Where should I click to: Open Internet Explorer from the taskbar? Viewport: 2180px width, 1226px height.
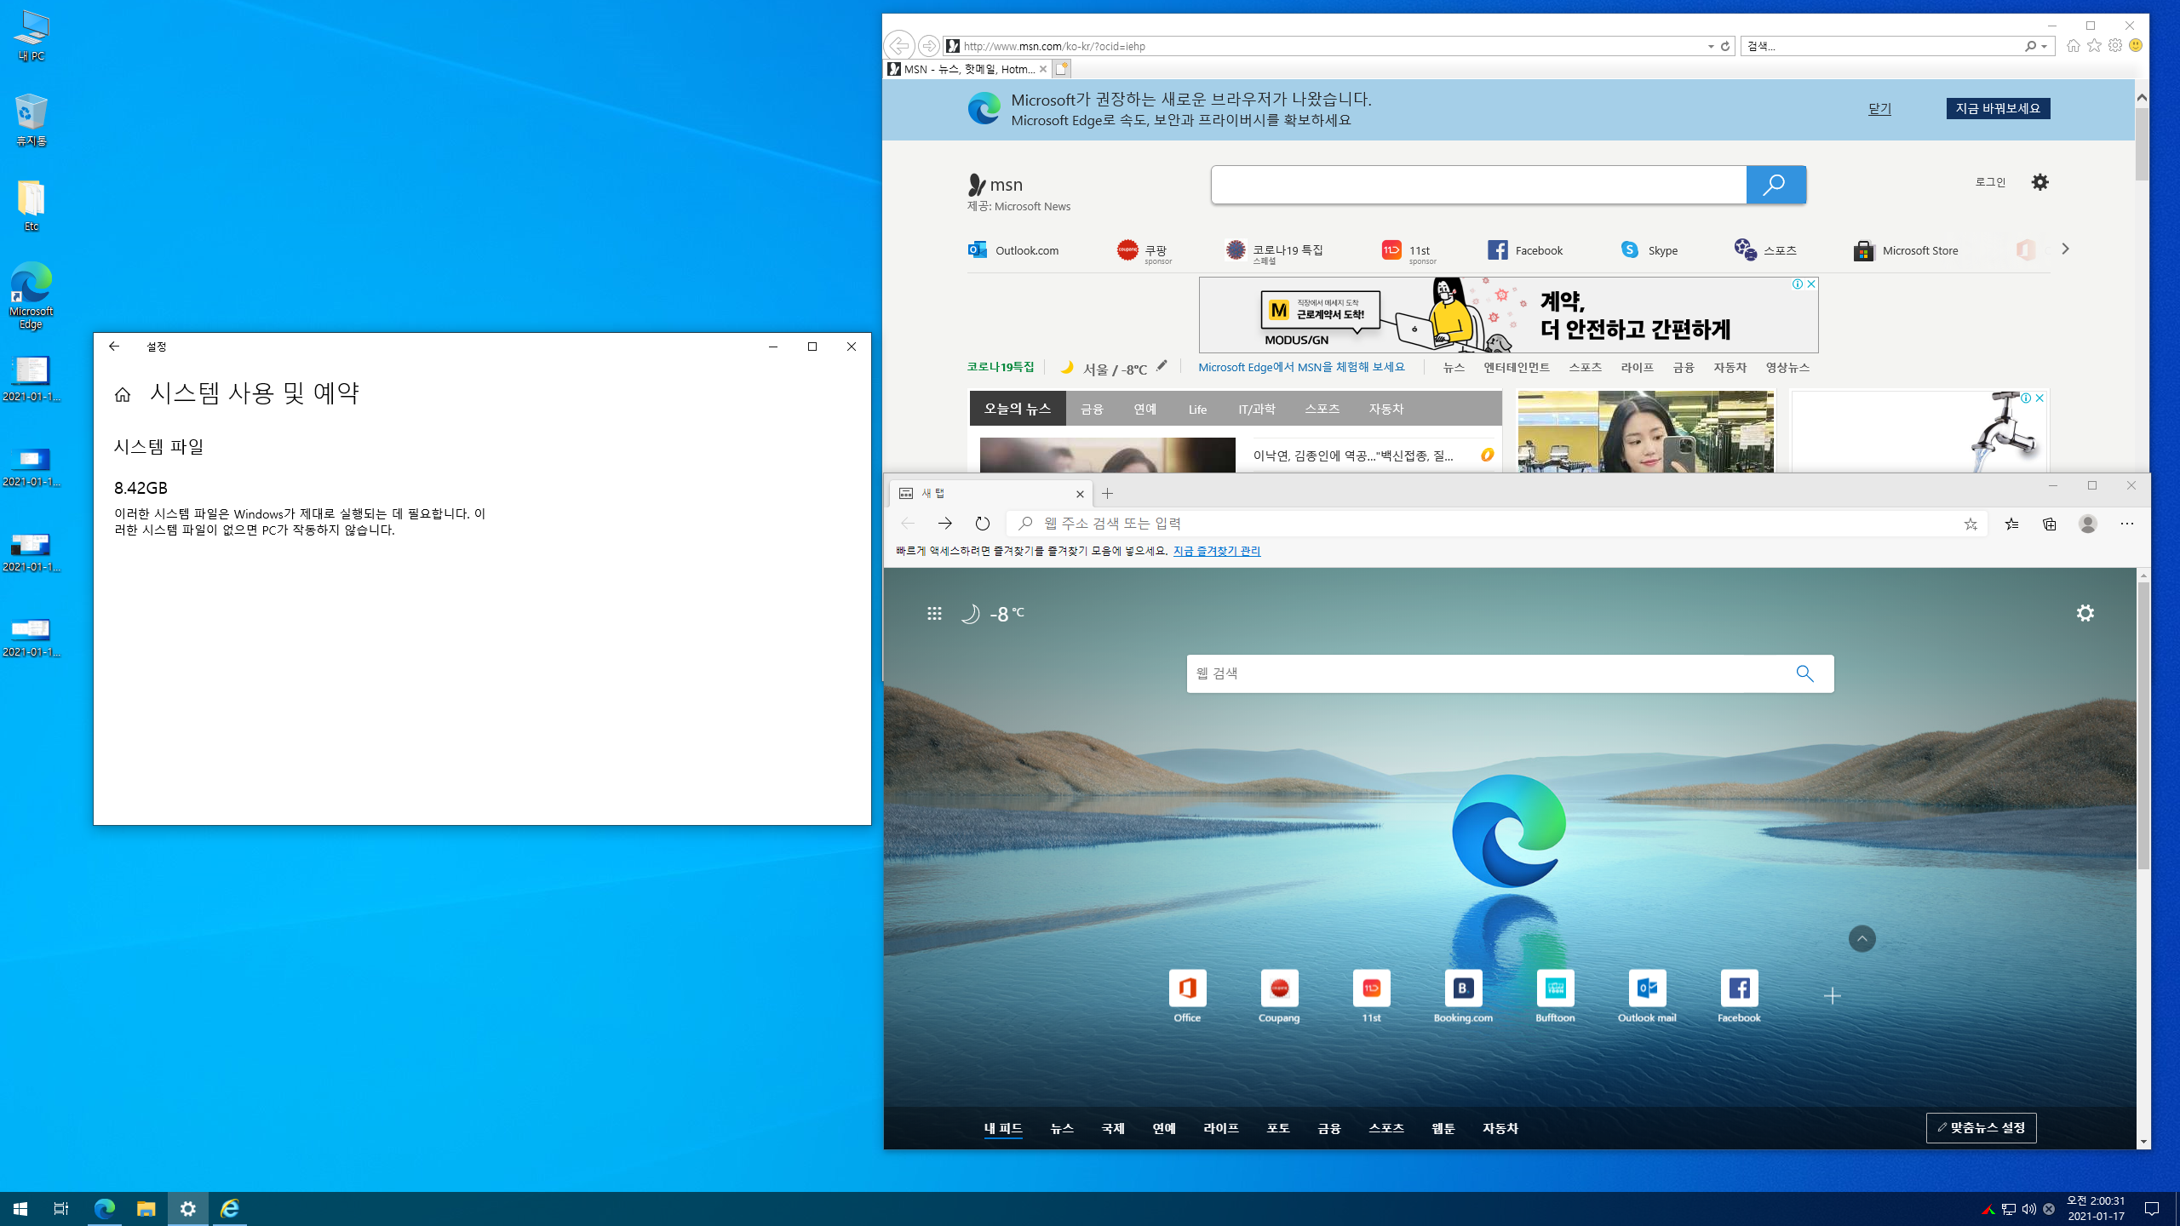coord(230,1208)
